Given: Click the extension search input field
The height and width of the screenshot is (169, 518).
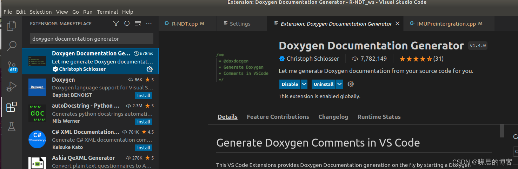Looking at the screenshot, I should 92,39.
